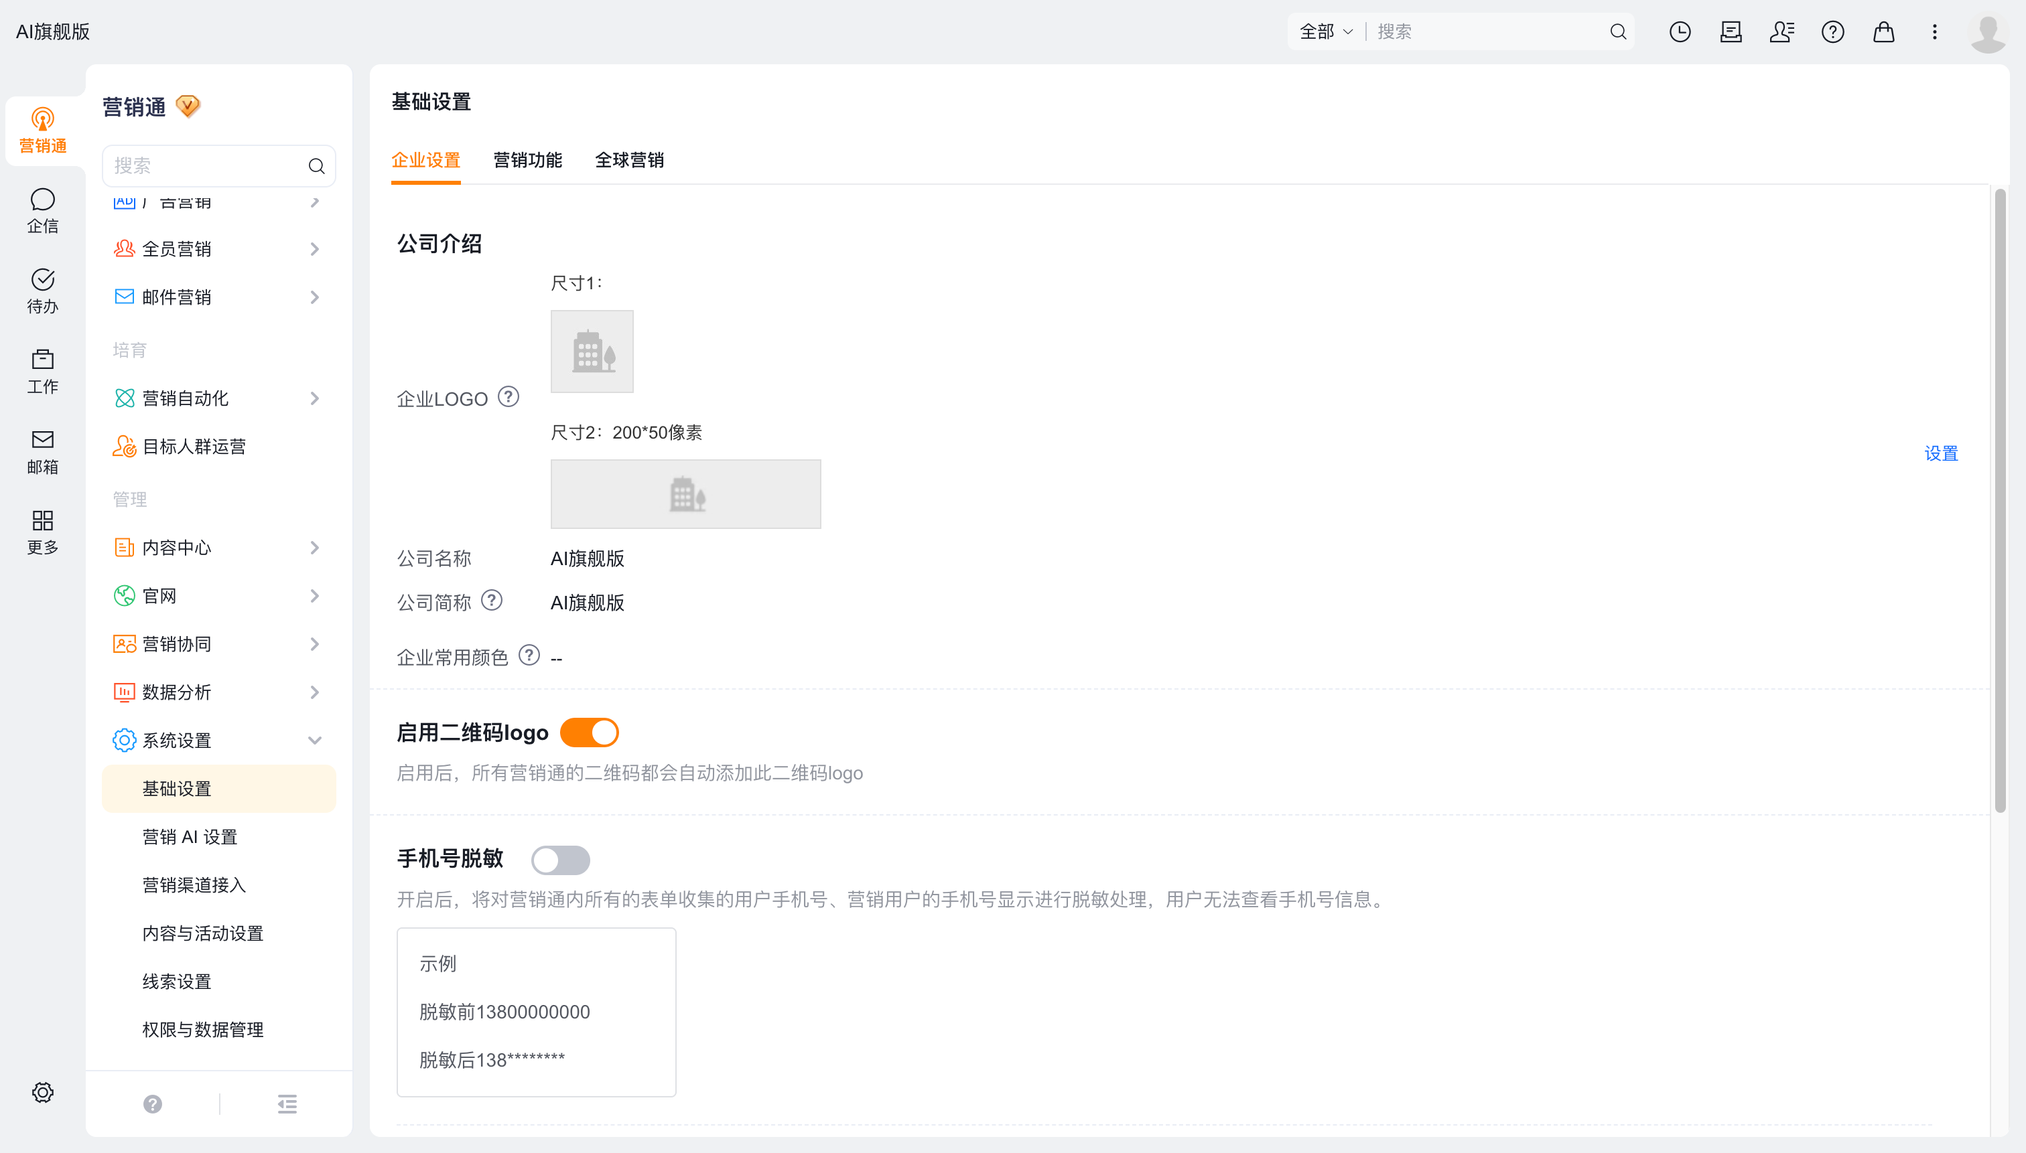This screenshot has width=2026, height=1153.
Task: Enable the 手机号脱敏 toggle
Action: (560, 860)
